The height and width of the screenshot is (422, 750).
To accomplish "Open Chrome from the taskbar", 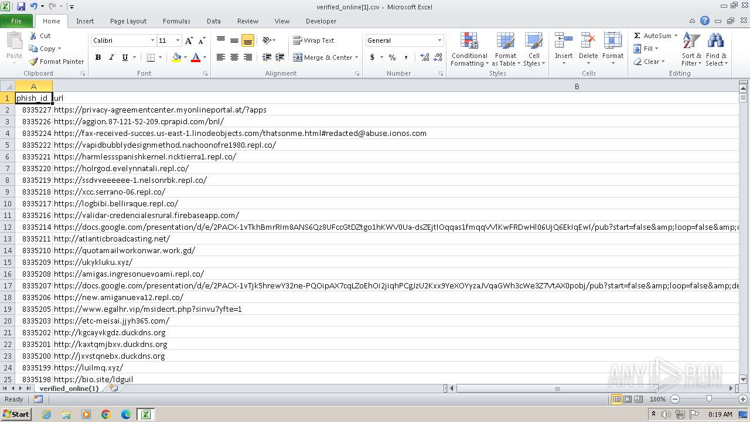I will click(106, 414).
